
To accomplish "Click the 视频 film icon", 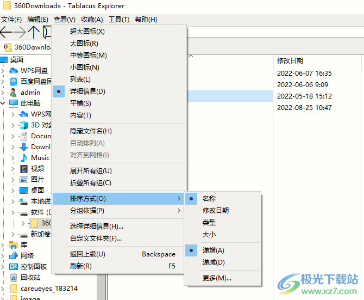I will tap(24, 169).
